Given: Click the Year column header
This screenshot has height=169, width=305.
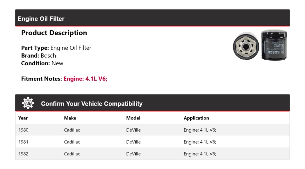Looking at the screenshot, I should click(x=23, y=118).
